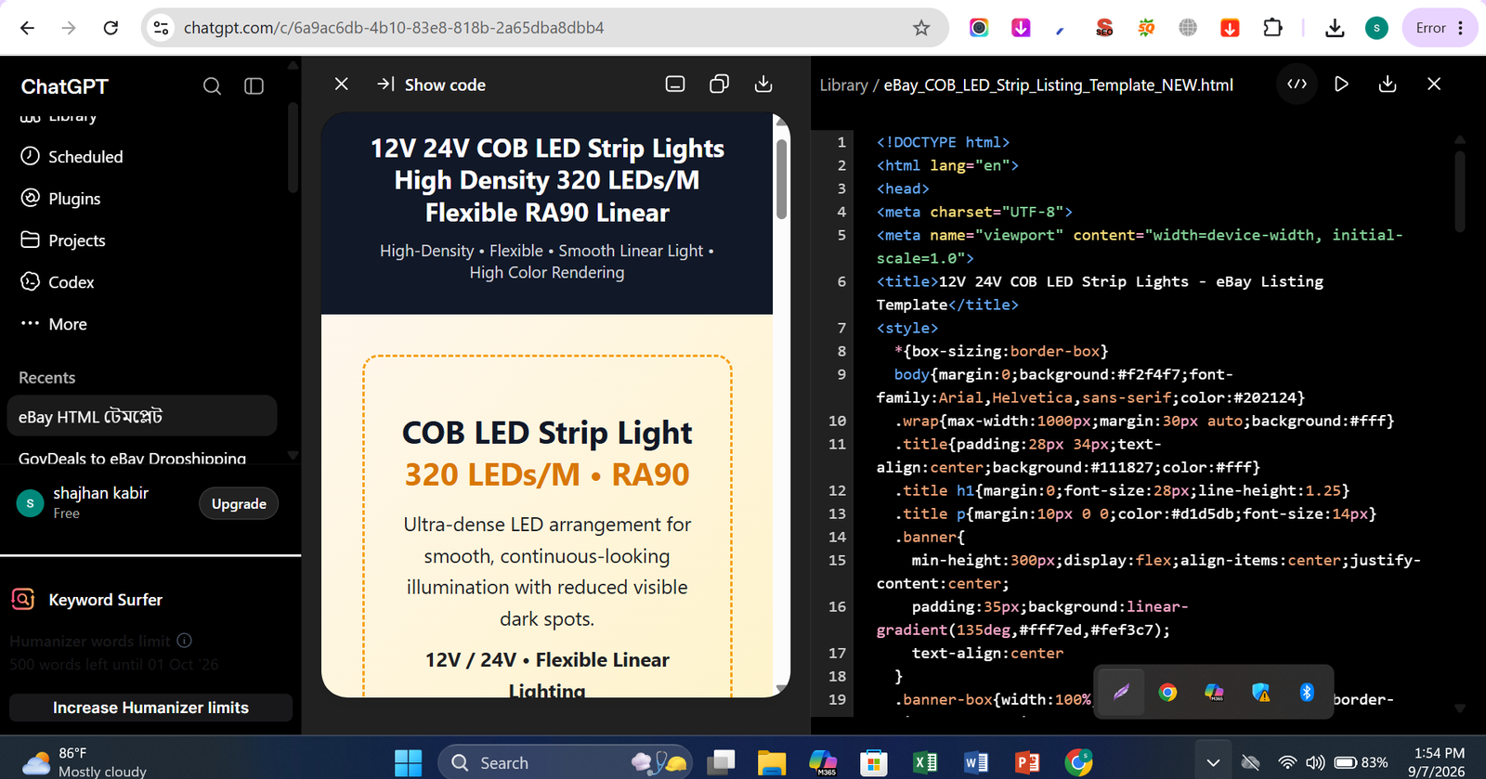Click the browser address bar

coord(544,28)
